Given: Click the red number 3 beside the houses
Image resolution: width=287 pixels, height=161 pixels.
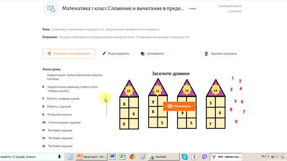Looking at the screenshot, I should click(231, 89).
